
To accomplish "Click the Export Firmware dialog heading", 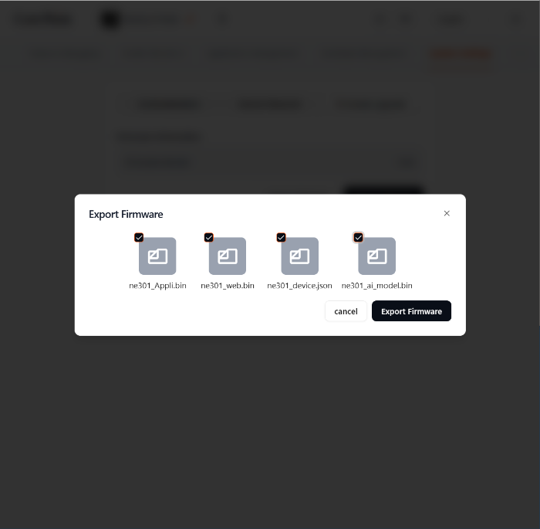I will coord(126,214).
